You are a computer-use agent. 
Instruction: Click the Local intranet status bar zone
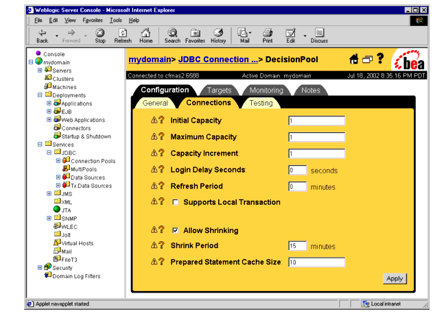[x=385, y=304]
